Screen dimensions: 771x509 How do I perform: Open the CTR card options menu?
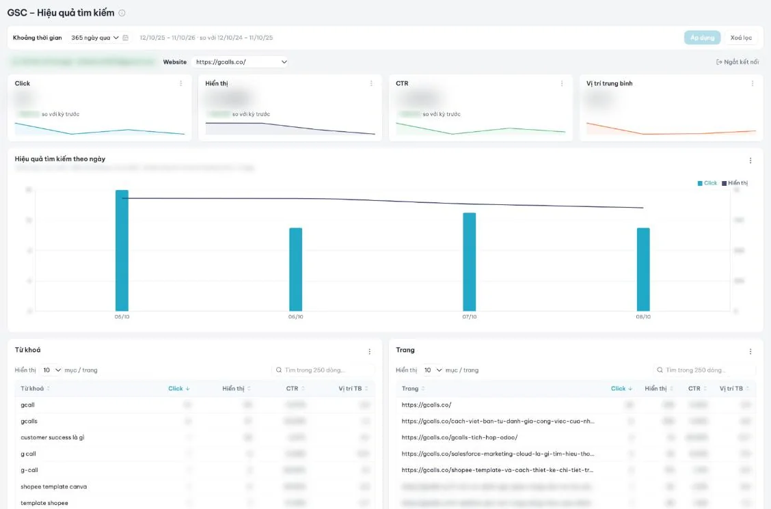(562, 83)
